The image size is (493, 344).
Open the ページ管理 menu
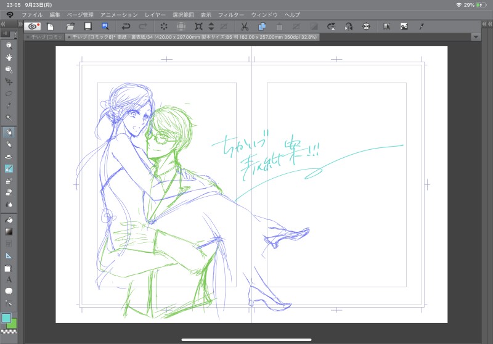click(80, 15)
